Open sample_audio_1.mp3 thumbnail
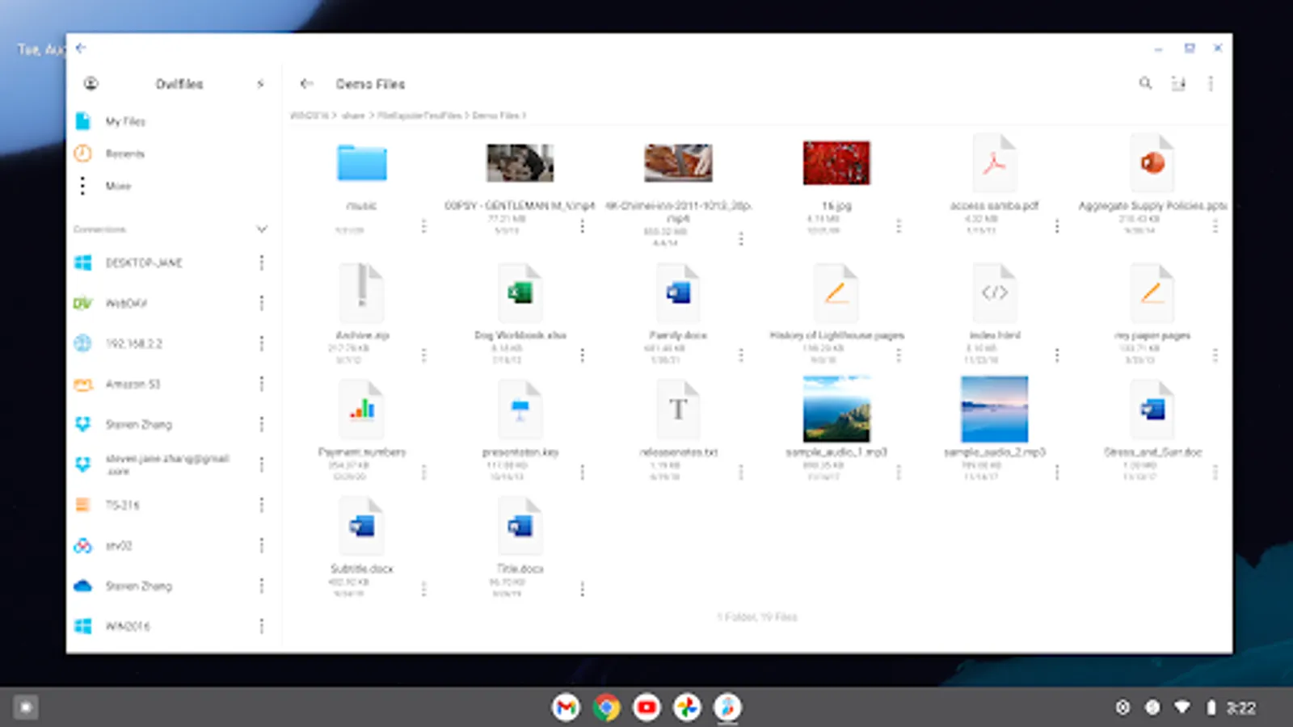This screenshot has height=727, width=1293. coord(836,409)
